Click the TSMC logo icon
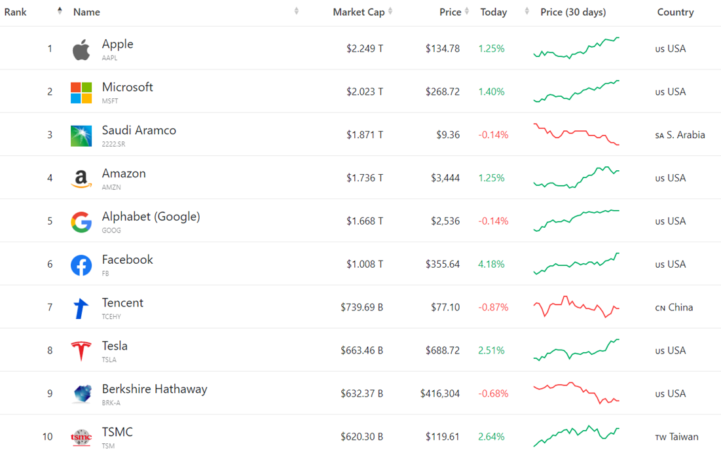 click(81, 437)
